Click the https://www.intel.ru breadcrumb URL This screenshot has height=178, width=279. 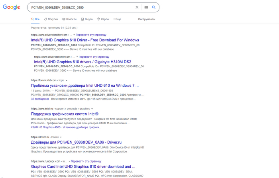click(42, 109)
